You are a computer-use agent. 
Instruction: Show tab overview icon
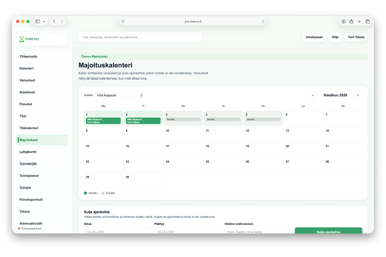[x=368, y=22]
